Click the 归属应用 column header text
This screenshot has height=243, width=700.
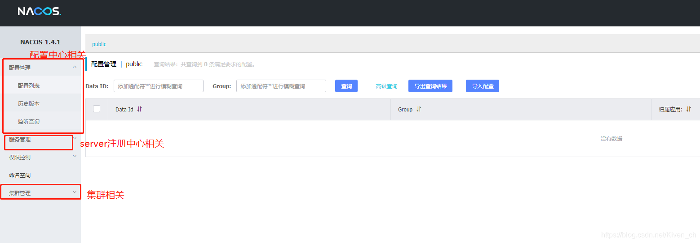[x=670, y=109]
